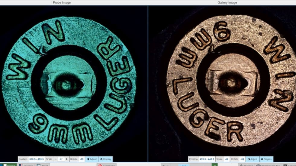Click the Gallery Scale value field
The width and height of the screenshot is (296, 166).
point(226,159)
